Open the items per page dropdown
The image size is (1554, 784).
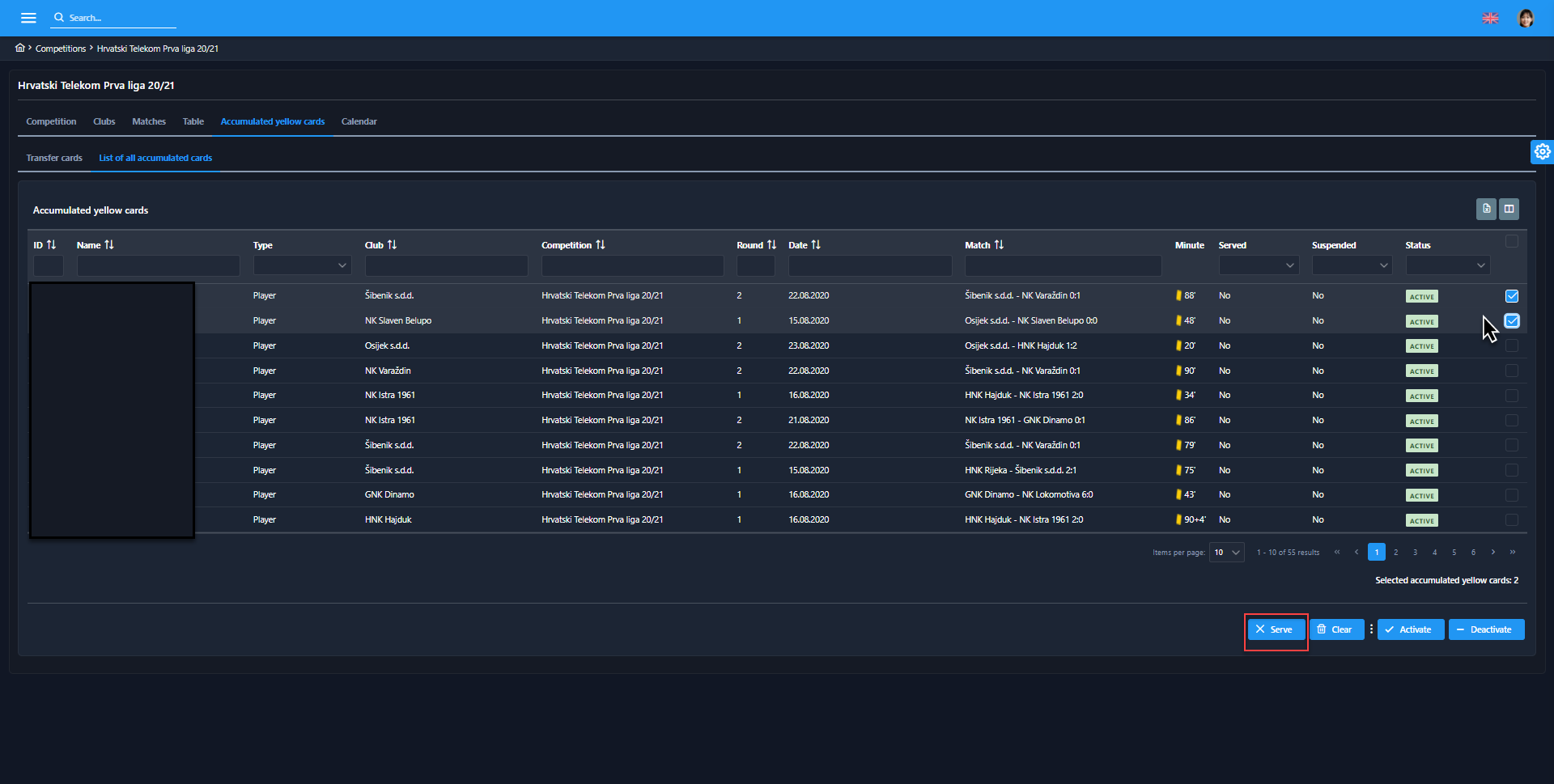(1226, 553)
